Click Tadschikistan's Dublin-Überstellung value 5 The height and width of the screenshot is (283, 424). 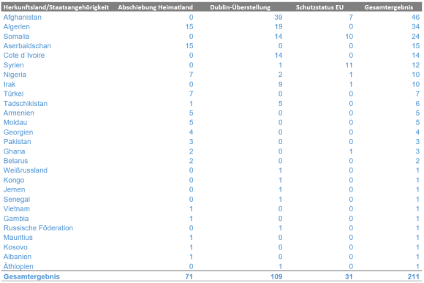(x=281, y=104)
